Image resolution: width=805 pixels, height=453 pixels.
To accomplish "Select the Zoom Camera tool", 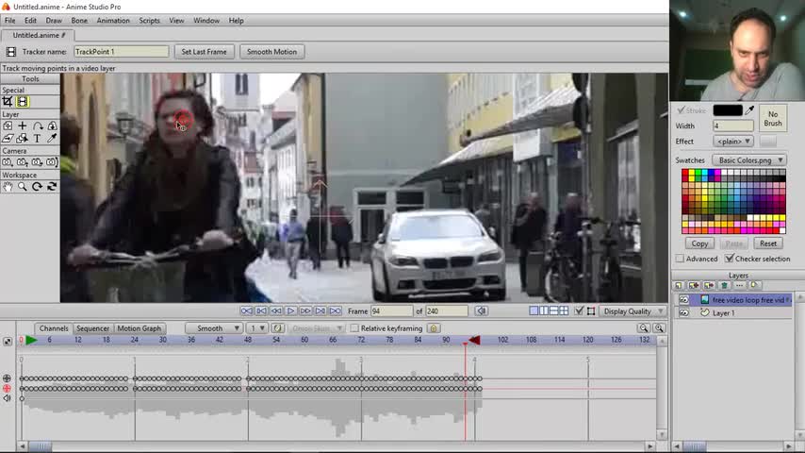I will pyautogui.click(x=23, y=162).
